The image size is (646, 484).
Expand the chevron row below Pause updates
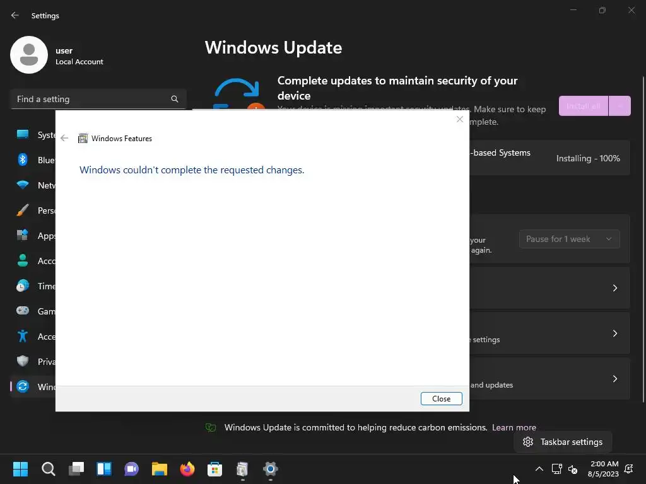pos(614,288)
